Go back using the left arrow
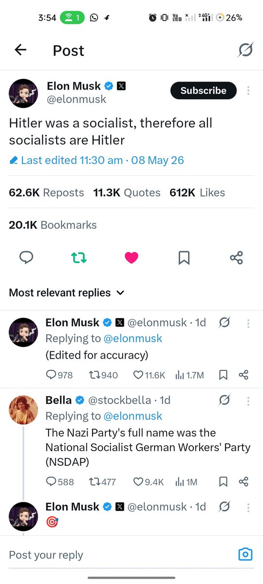The image size is (263, 584). pos(20,50)
